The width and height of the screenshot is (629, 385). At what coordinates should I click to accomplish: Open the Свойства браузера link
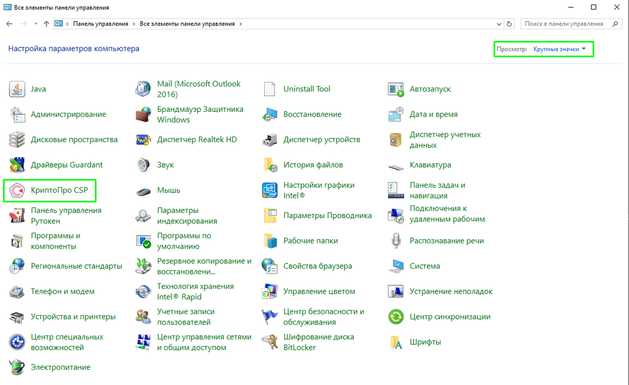click(x=318, y=266)
